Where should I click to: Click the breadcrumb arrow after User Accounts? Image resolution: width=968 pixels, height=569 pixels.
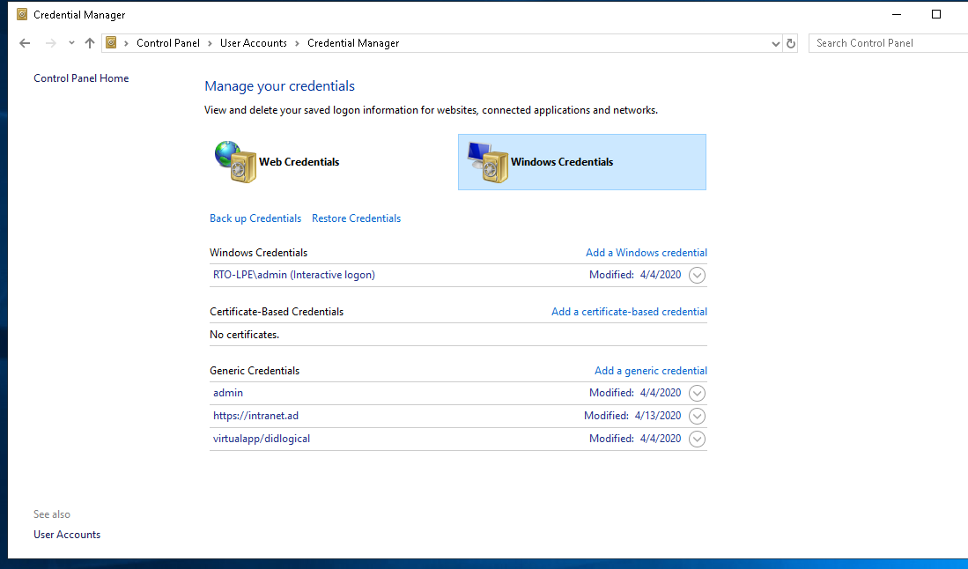[297, 43]
